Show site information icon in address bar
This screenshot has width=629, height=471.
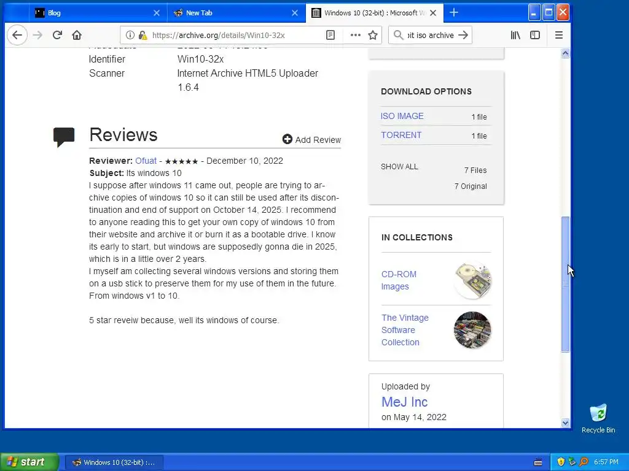[x=130, y=35]
